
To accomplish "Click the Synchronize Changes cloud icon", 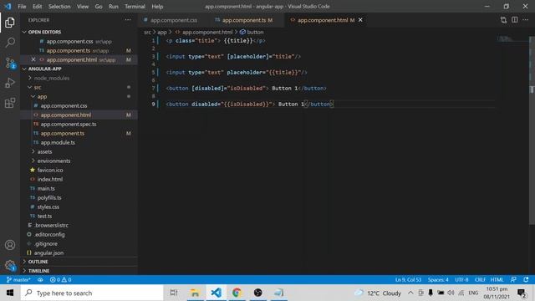I will pos(40,279).
